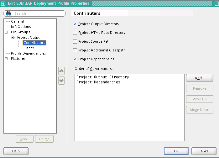Collapse the File Groups tree node
The image size is (219, 158).
[6, 32]
